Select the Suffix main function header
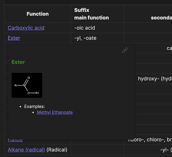The image size is (172, 157). [x=92, y=14]
